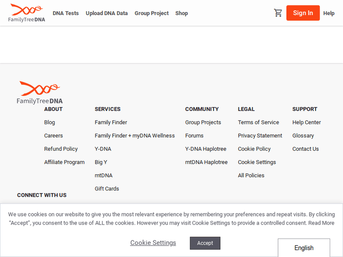Go to the Shop menu item

point(182,13)
